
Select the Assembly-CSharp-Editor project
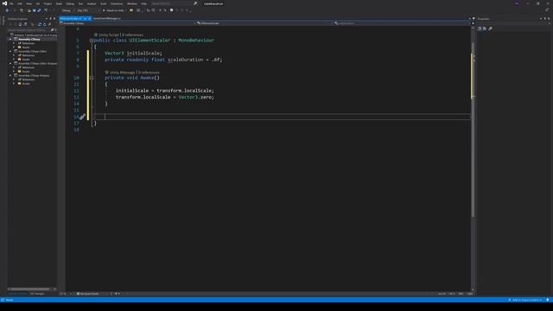point(33,52)
